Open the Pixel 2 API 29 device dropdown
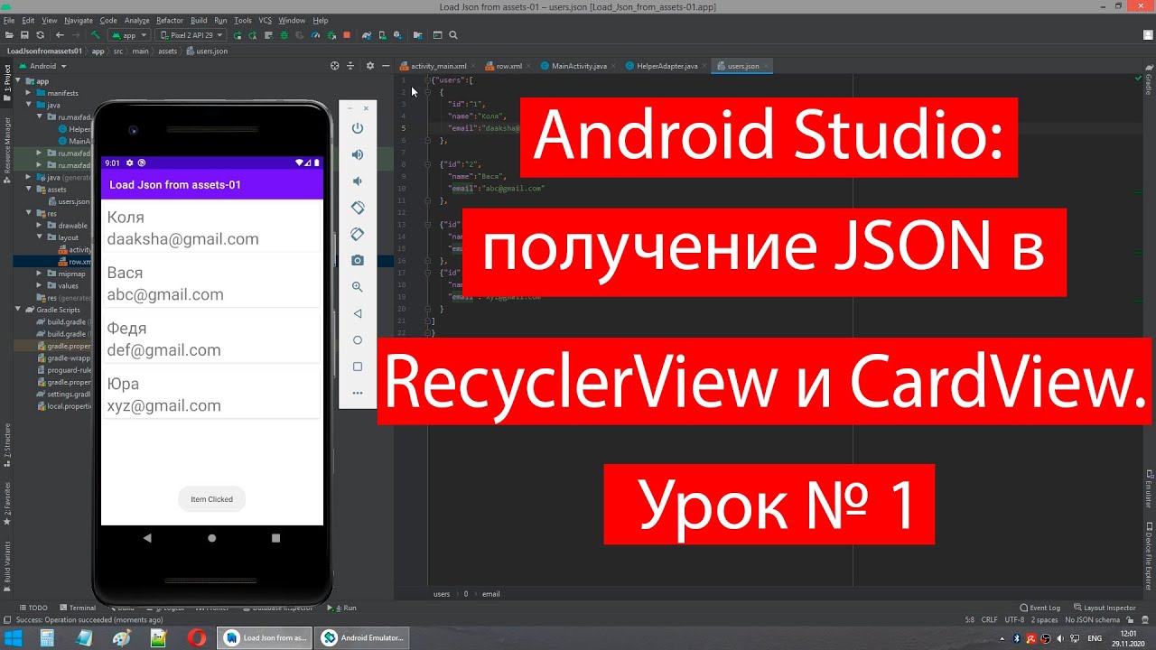Viewport: 1156px width, 650px height. (x=190, y=35)
